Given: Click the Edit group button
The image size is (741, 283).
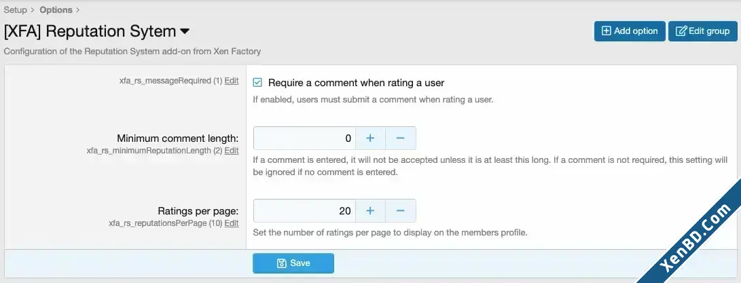Looking at the screenshot, I should pyautogui.click(x=703, y=31).
